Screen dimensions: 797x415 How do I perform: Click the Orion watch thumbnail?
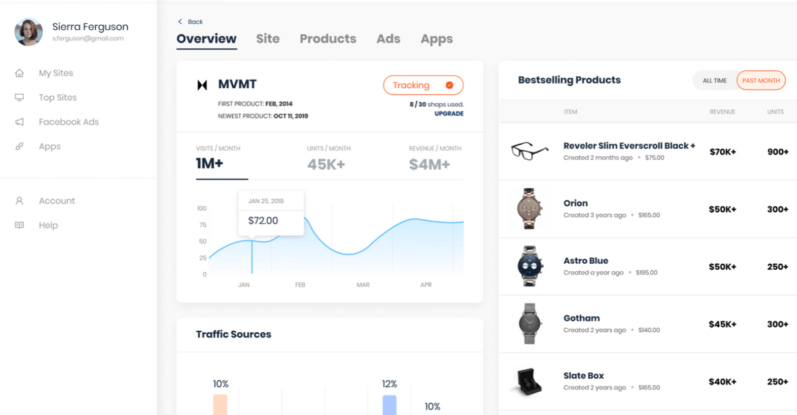click(529, 209)
